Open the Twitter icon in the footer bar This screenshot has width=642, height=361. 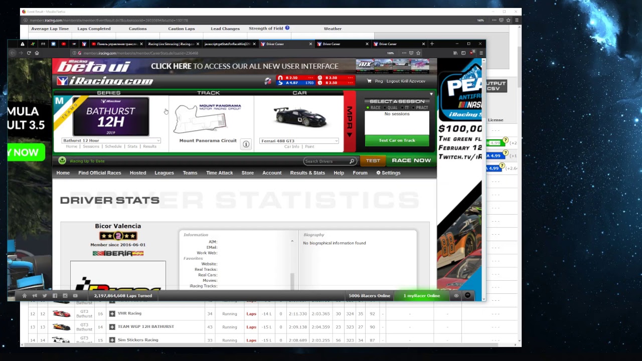point(45,296)
